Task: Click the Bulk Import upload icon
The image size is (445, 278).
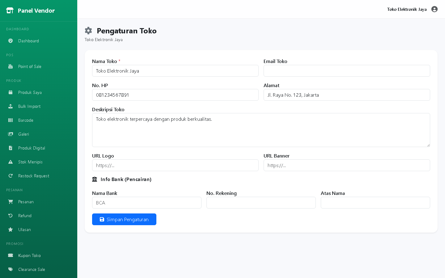Action: point(11,106)
